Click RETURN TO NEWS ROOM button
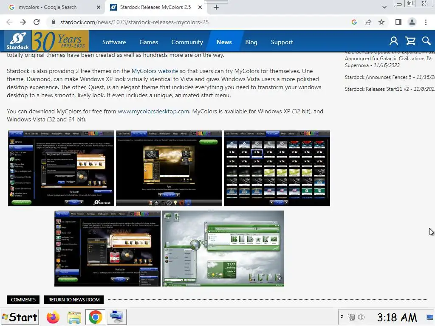This screenshot has height=326, width=435. pos(74,300)
